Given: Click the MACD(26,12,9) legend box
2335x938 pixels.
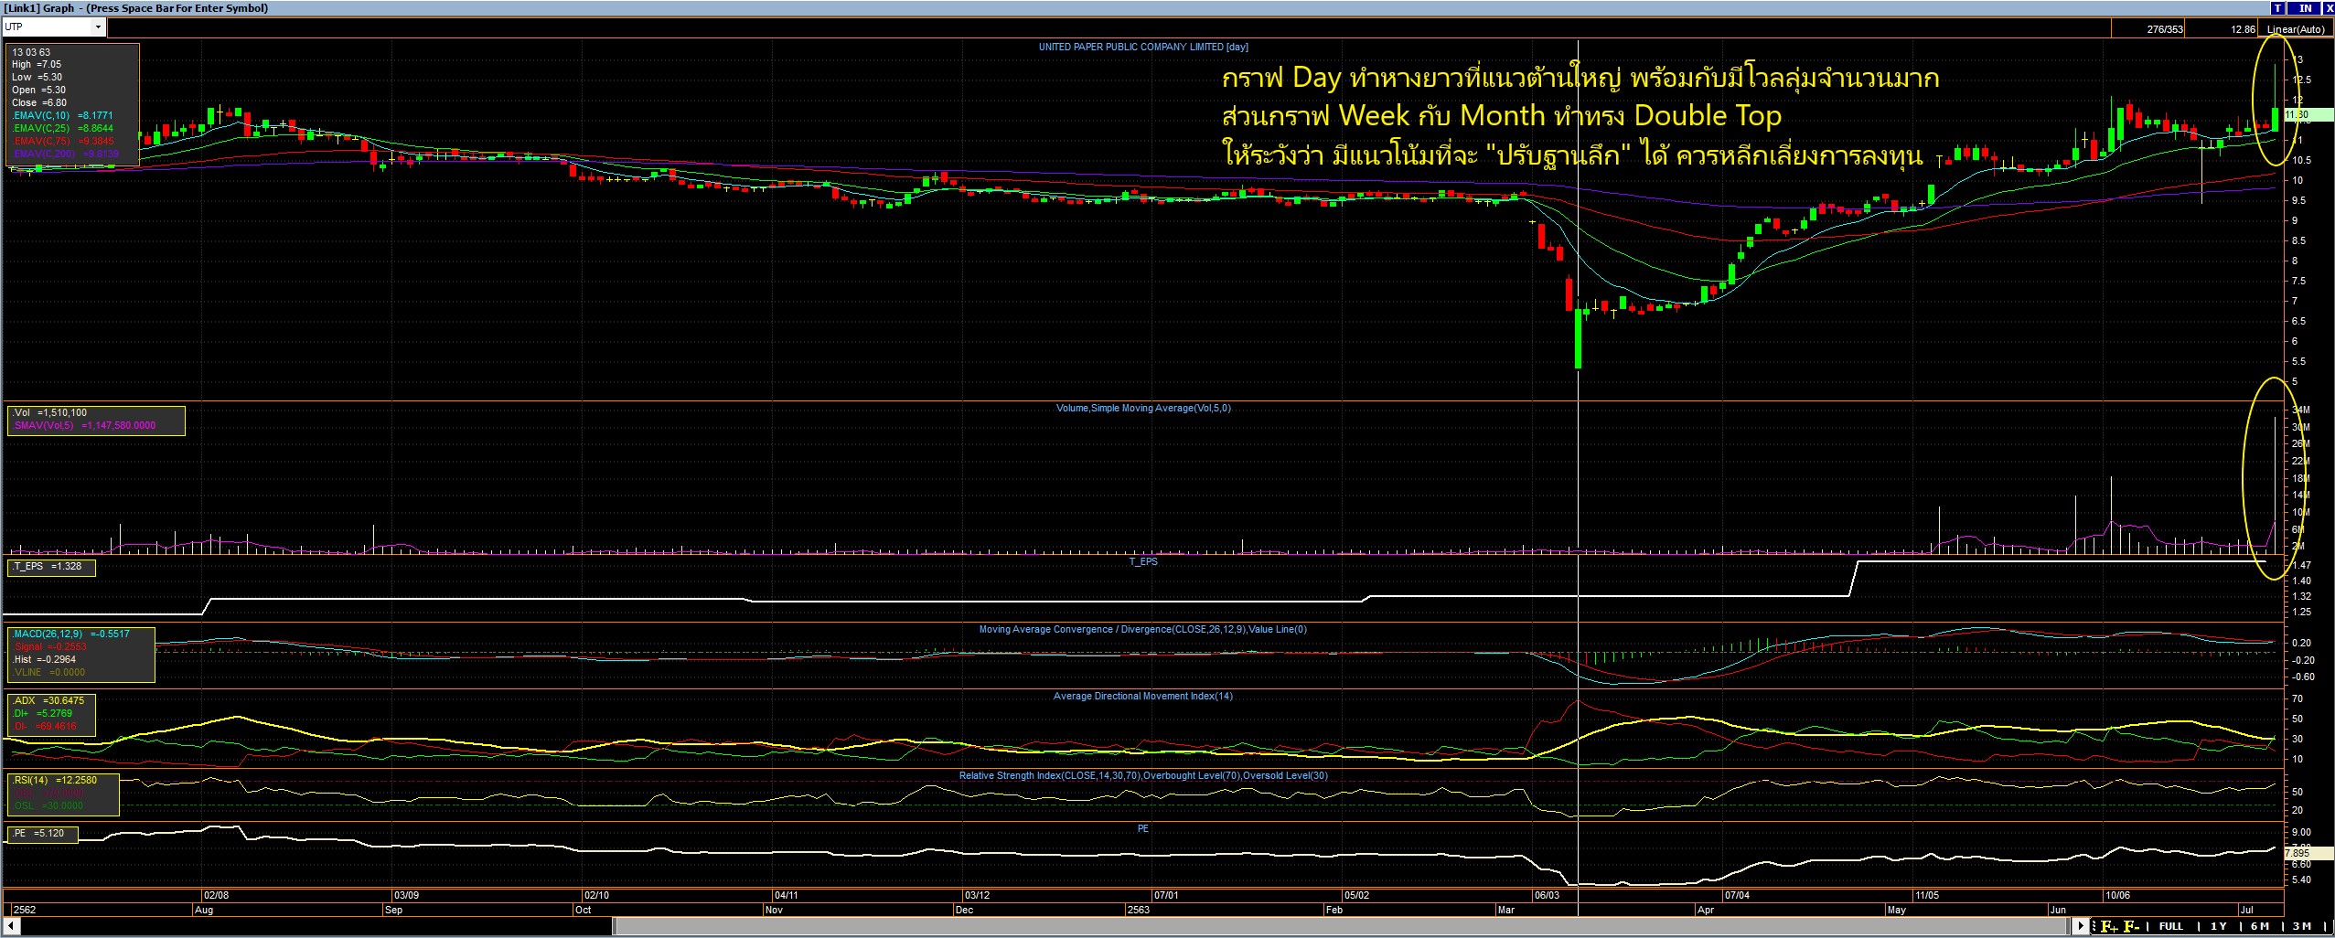Looking at the screenshot, I should coord(80,654).
